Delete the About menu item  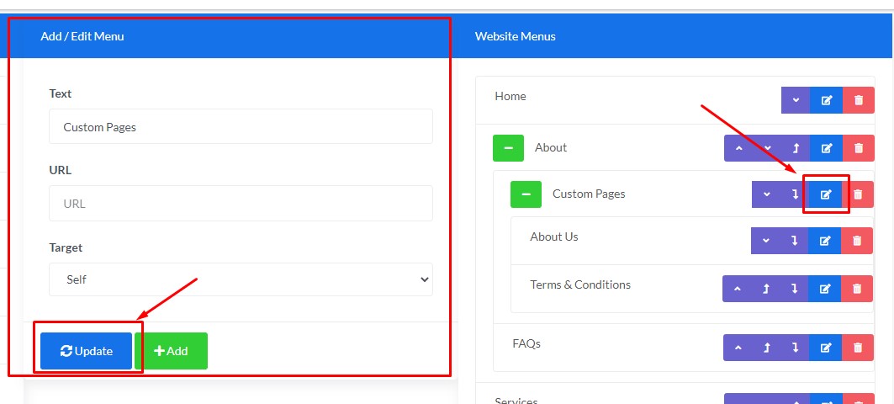858,148
